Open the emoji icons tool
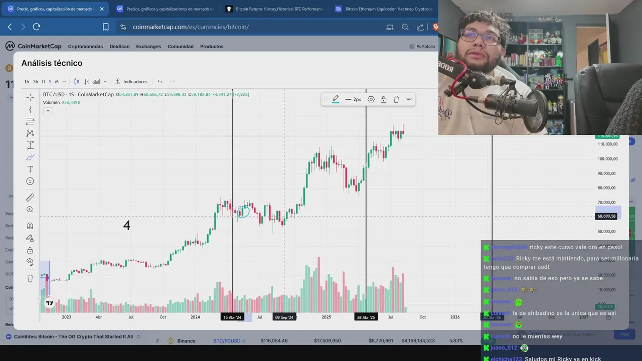Image resolution: width=642 pixels, height=361 pixels. pyautogui.click(x=30, y=182)
